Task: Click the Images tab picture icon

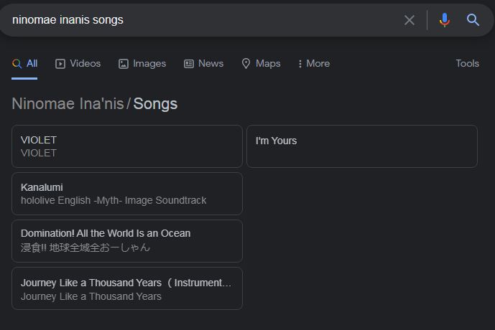Action: click(x=124, y=64)
